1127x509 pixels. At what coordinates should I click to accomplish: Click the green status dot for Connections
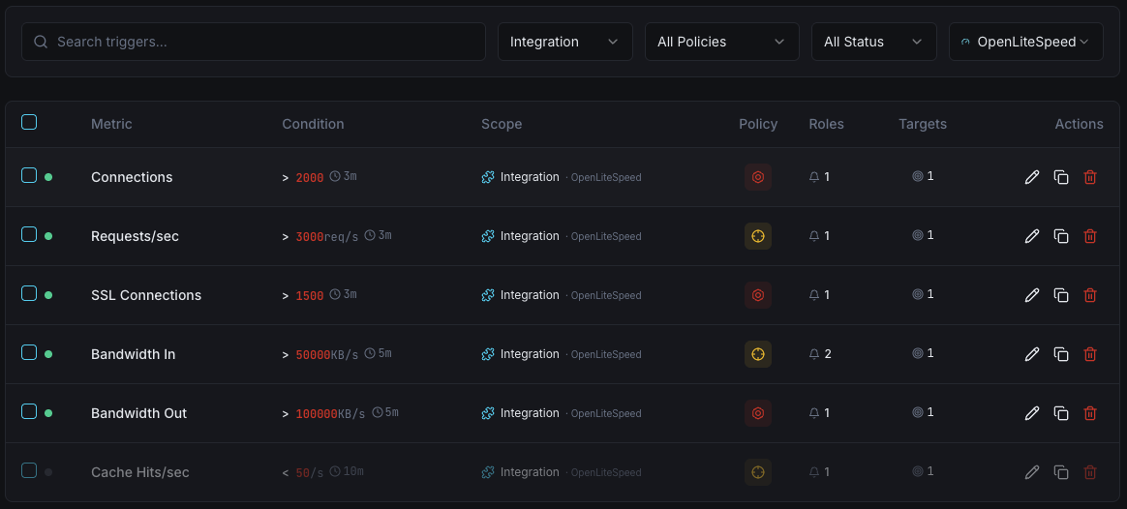click(x=48, y=177)
